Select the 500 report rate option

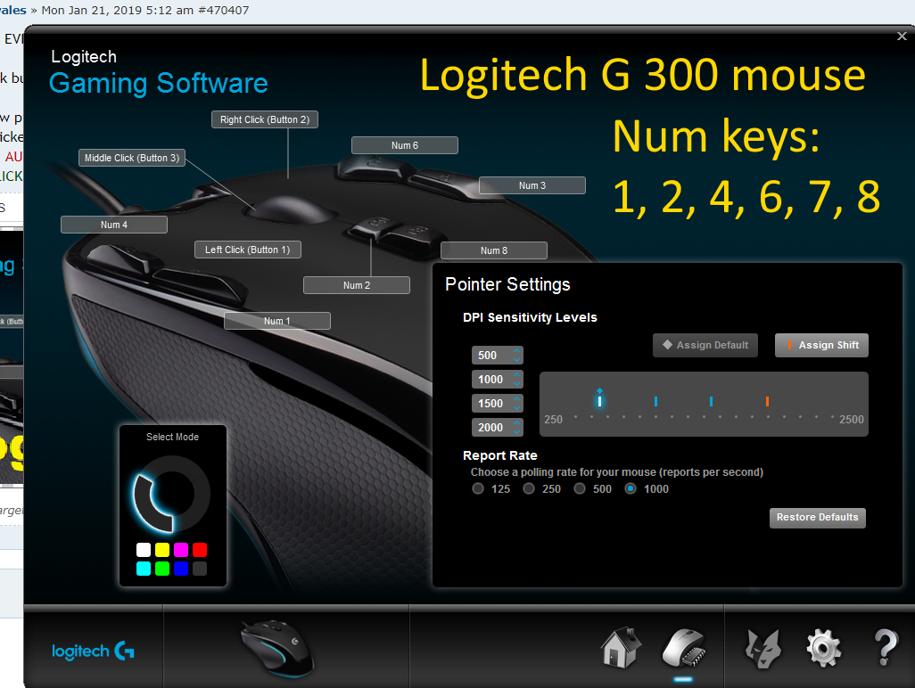click(x=580, y=488)
